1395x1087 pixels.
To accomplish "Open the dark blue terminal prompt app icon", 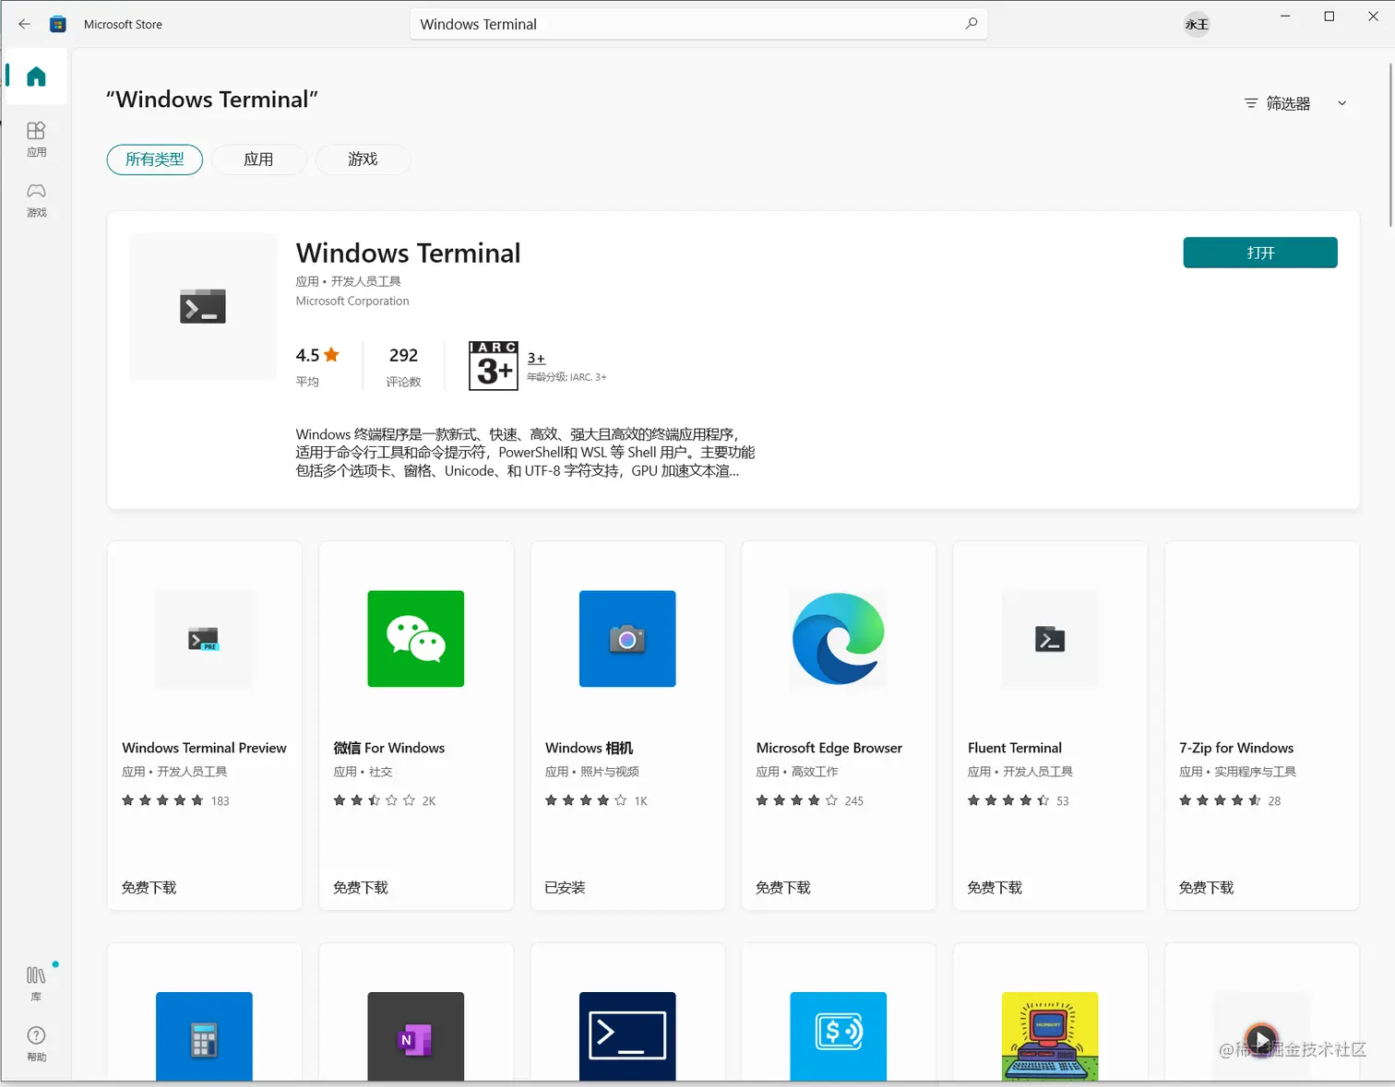I will 627,1036.
